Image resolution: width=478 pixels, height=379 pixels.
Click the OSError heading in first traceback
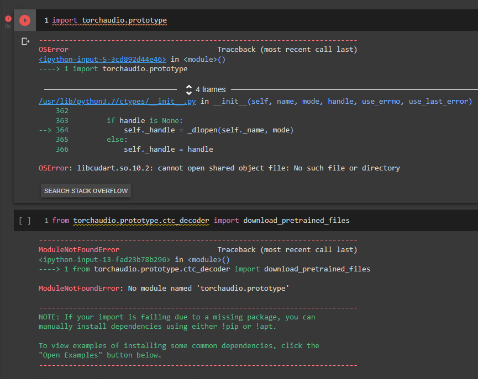tap(53, 50)
